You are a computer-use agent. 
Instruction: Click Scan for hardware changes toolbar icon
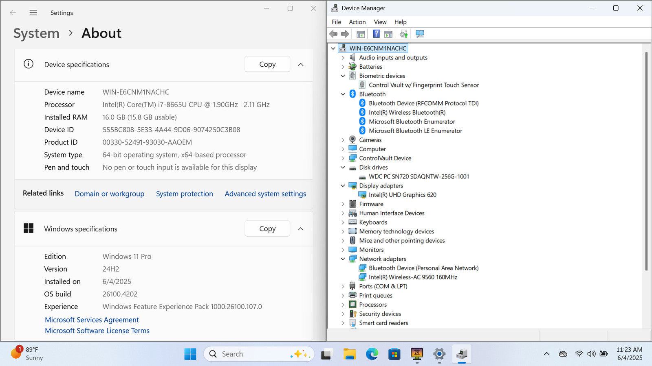(x=420, y=34)
